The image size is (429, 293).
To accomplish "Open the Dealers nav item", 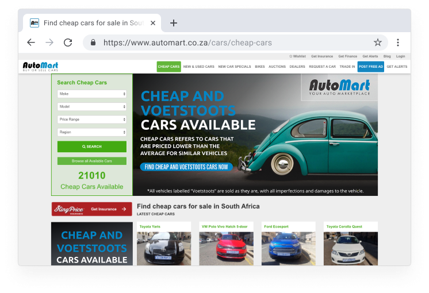I will (x=297, y=67).
